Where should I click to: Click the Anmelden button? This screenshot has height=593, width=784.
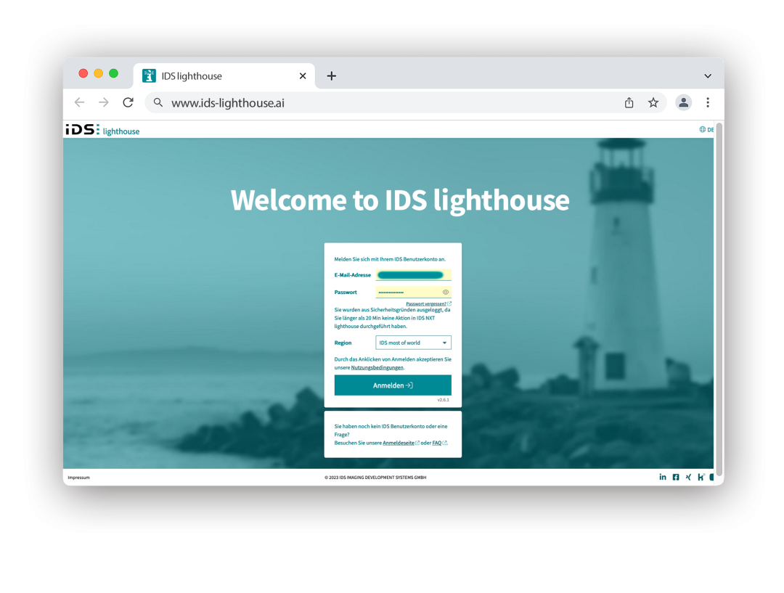click(x=393, y=385)
